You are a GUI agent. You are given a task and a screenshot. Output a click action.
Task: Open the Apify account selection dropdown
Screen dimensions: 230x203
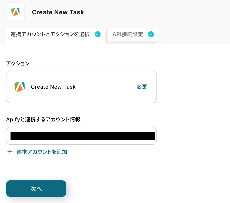(x=81, y=136)
